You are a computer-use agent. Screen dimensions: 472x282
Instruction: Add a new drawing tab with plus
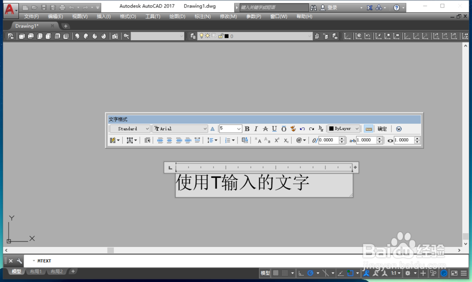pyautogui.click(x=66, y=26)
